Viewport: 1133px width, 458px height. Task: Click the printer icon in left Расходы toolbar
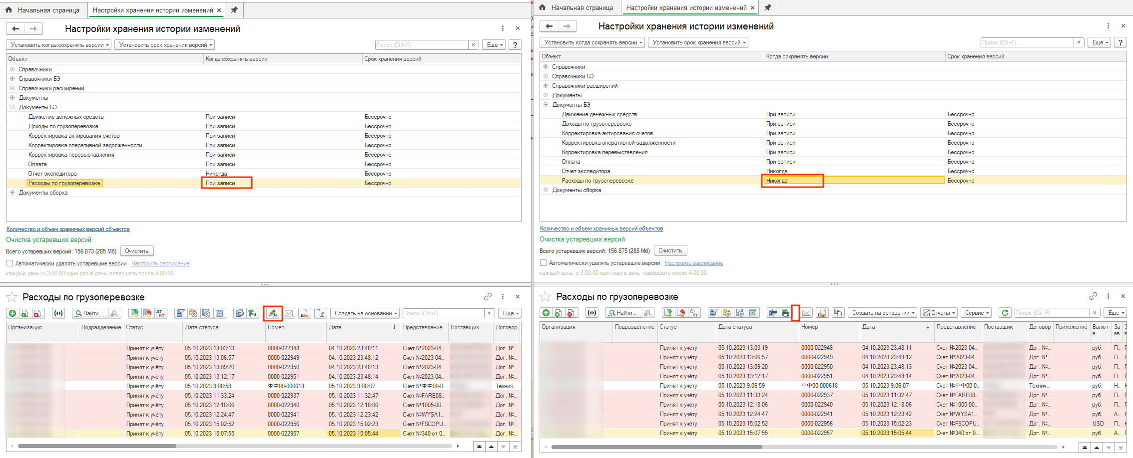point(239,313)
